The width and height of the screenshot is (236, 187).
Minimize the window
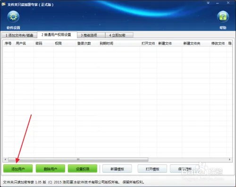click(x=218, y=3)
